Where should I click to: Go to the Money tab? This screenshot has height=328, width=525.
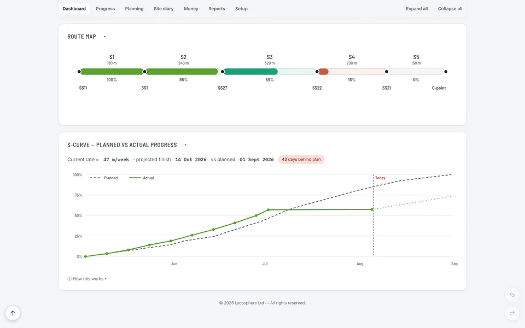191,9
